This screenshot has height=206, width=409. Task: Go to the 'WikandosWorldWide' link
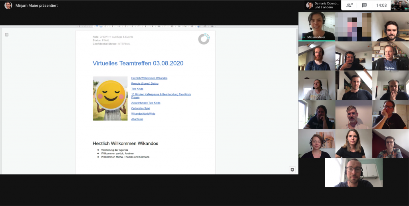(x=143, y=114)
